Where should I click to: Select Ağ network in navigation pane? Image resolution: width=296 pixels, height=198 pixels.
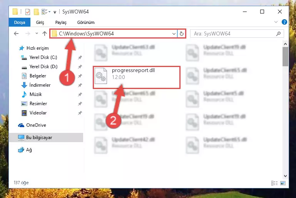point(29,150)
